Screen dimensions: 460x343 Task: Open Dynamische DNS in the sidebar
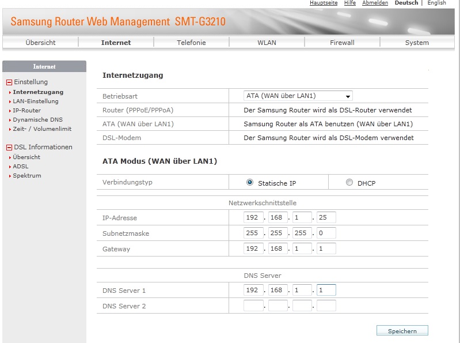[37, 120]
